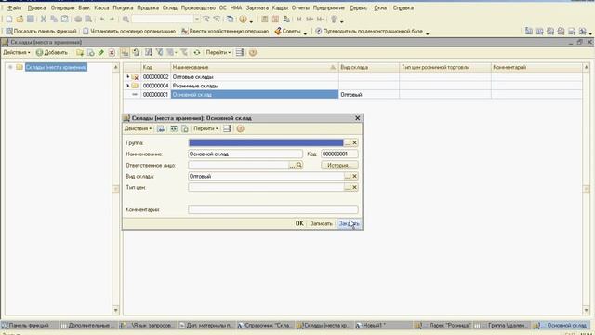Open the Склад menu
The height and width of the screenshot is (335, 595).
click(169, 7)
